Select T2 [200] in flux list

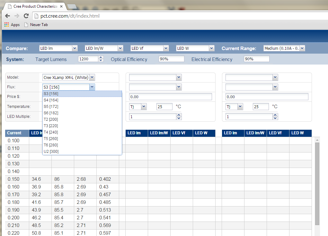82,119
